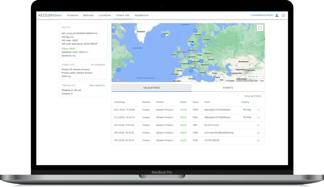Screen dimensions: 324x187
Task: Click the View hierarchy link
Action: point(97,85)
